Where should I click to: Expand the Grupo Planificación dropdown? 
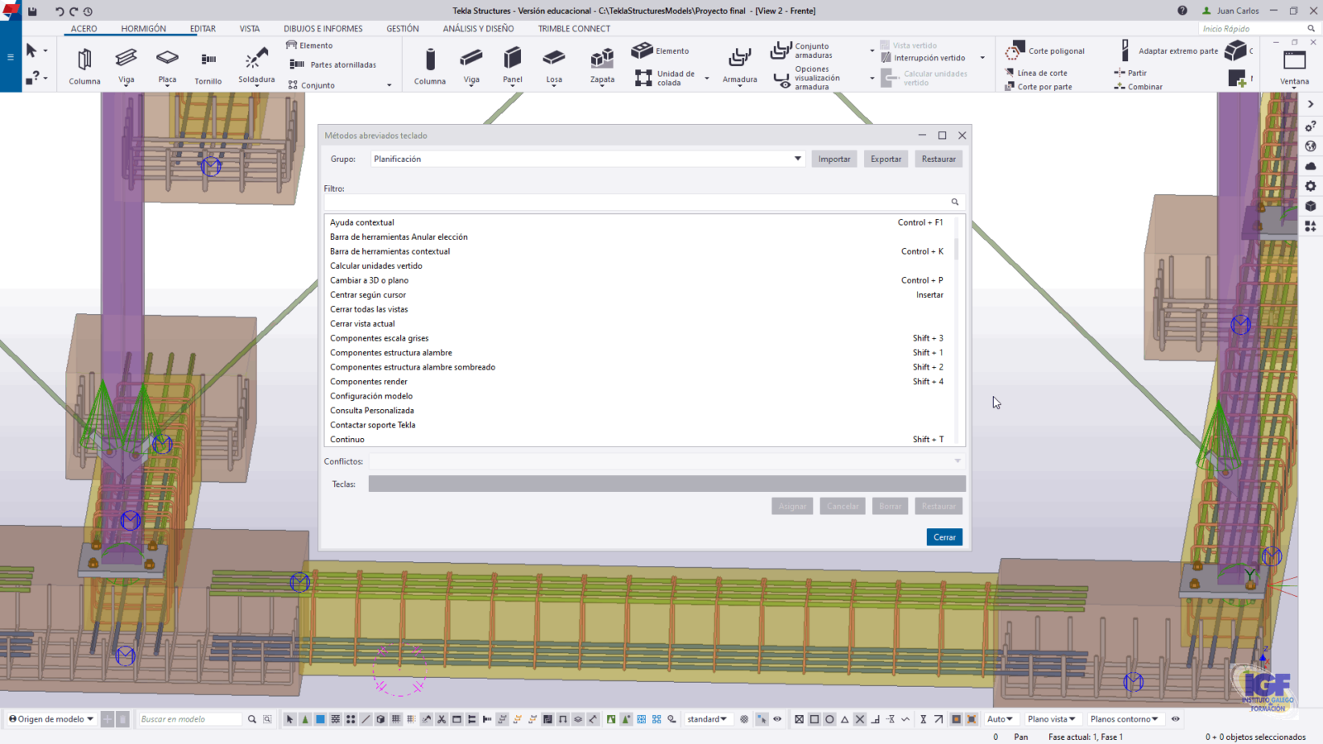(x=797, y=159)
